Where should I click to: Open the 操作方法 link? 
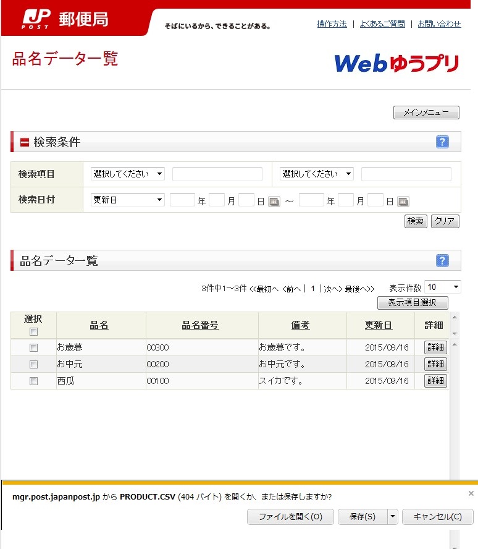coord(332,24)
